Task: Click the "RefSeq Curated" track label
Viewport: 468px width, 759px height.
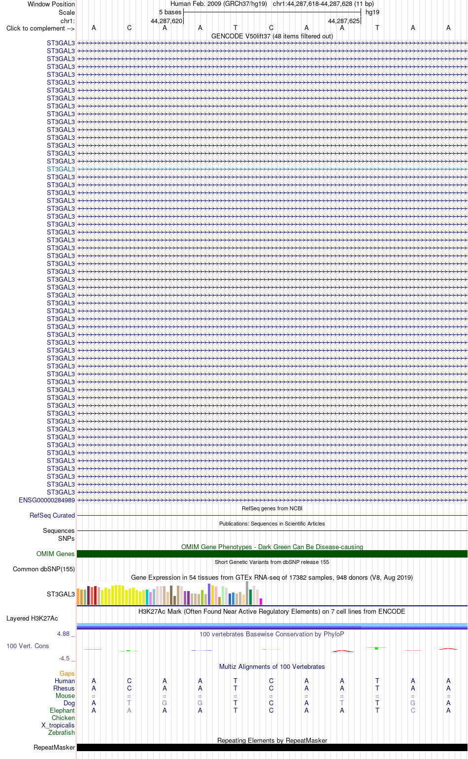Action: [x=52, y=515]
